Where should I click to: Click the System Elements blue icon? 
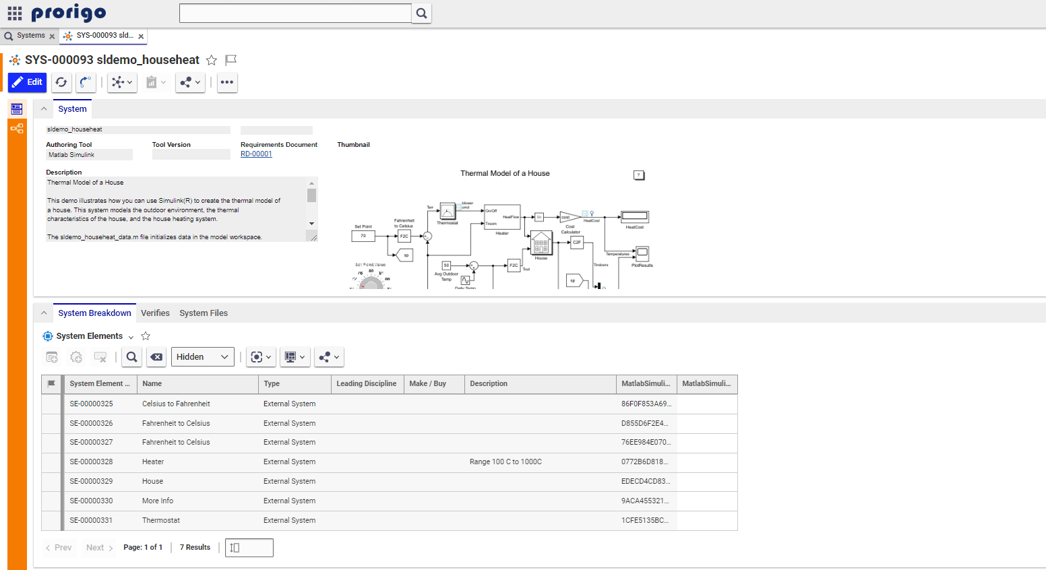[x=48, y=336]
